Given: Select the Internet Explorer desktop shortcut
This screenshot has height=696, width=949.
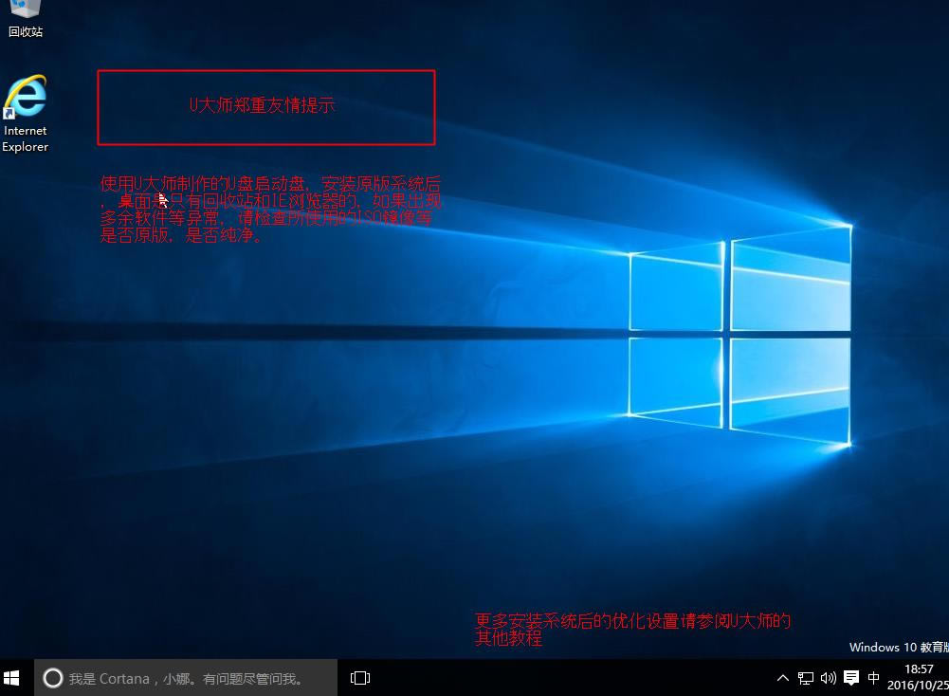Looking at the screenshot, I should 25,114.
